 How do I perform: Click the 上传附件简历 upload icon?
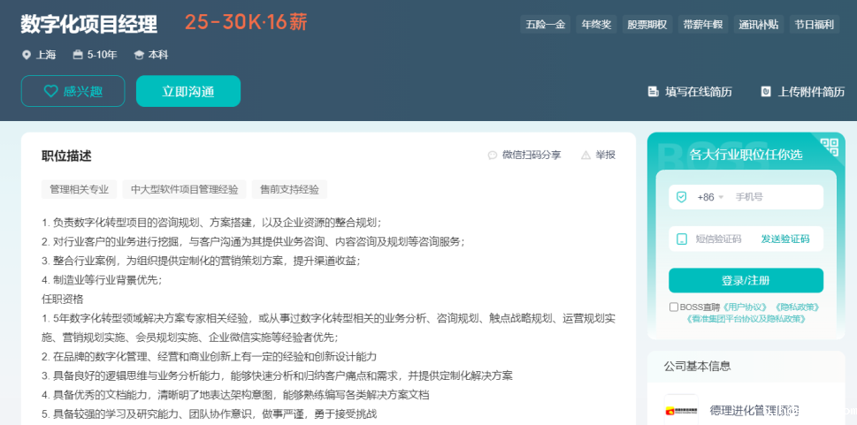coord(766,92)
